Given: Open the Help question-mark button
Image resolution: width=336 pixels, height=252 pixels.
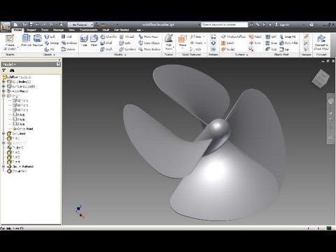Looking at the screenshot, I should tap(311, 24).
